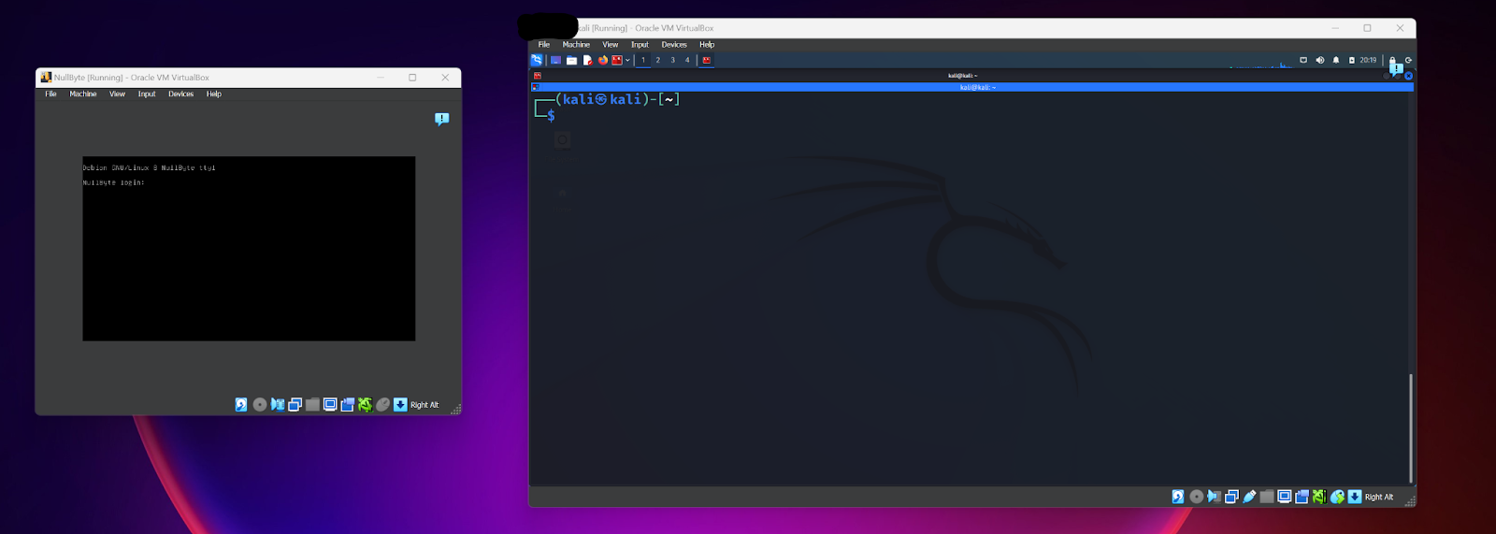This screenshot has height=534, width=1496.
Task: Open the notifications bell in Kali tray
Action: [x=1336, y=60]
